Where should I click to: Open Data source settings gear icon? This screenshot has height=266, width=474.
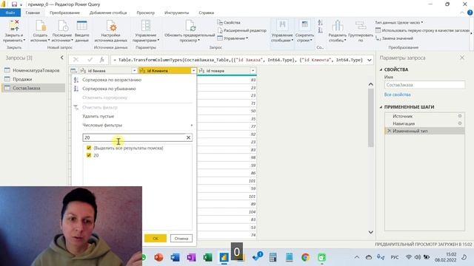click(x=111, y=26)
